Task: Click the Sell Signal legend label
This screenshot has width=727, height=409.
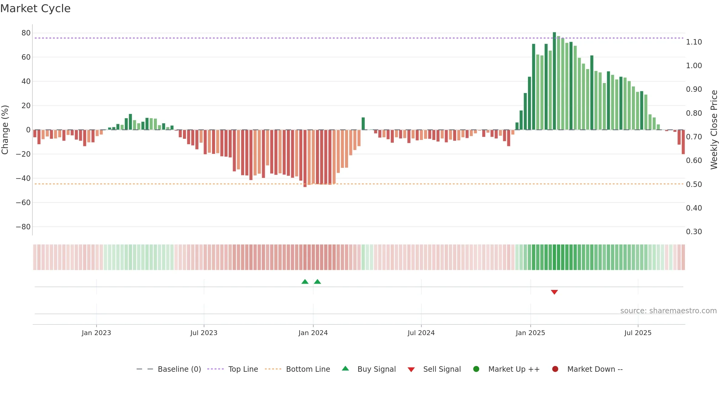Action: click(442, 369)
